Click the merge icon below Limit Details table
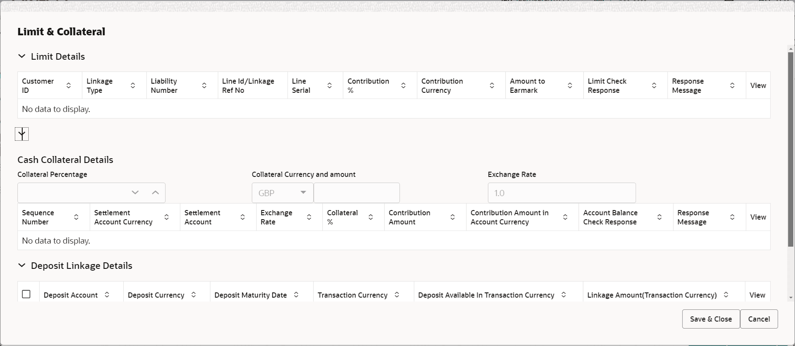795x346 pixels. [22, 134]
